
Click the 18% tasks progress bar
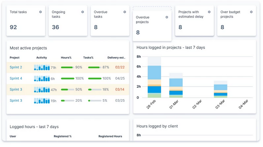95,89
